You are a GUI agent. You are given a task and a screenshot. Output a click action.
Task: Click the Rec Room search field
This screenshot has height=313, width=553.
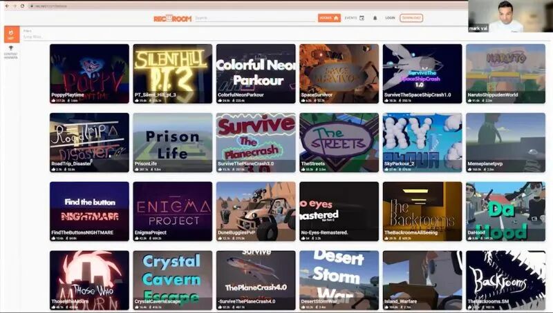[254, 18]
